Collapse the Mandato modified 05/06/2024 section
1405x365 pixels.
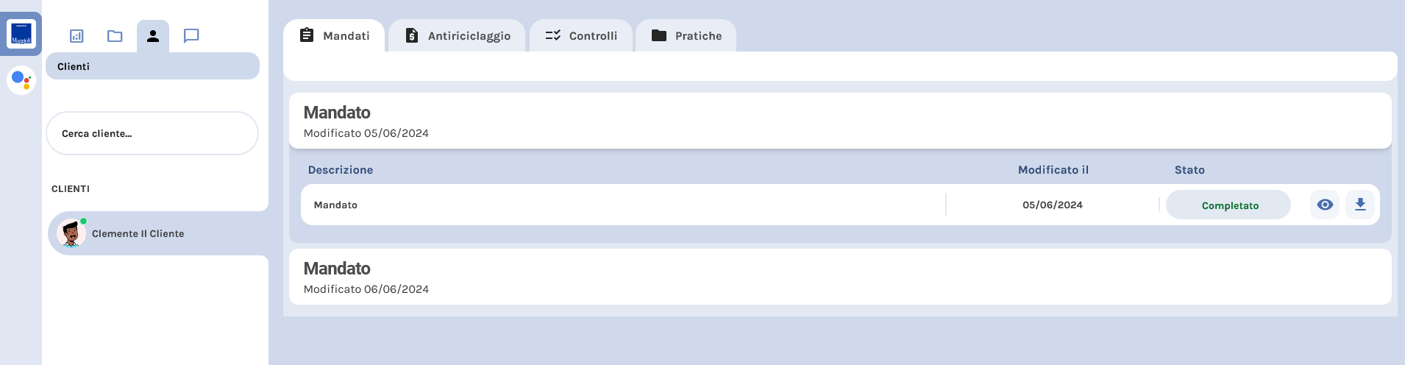(839, 121)
